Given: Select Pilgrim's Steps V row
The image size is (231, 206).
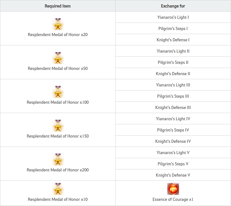Looking at the screenshot, I should point(173,164).
